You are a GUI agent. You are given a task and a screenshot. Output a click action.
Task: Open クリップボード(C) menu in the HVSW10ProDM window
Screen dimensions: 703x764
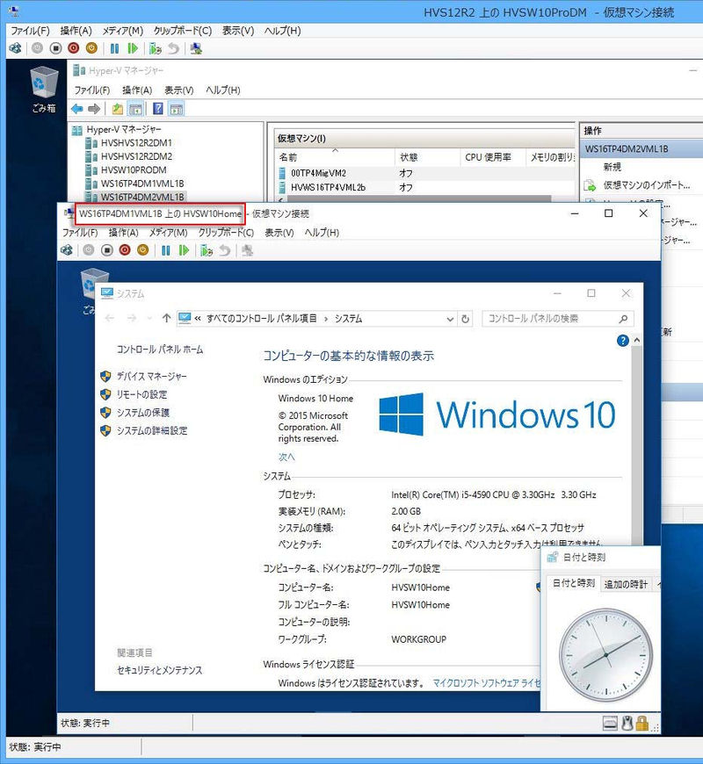tap(183, 31)
